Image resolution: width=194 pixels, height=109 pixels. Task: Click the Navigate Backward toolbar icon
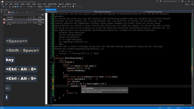[x=3, y=7]
